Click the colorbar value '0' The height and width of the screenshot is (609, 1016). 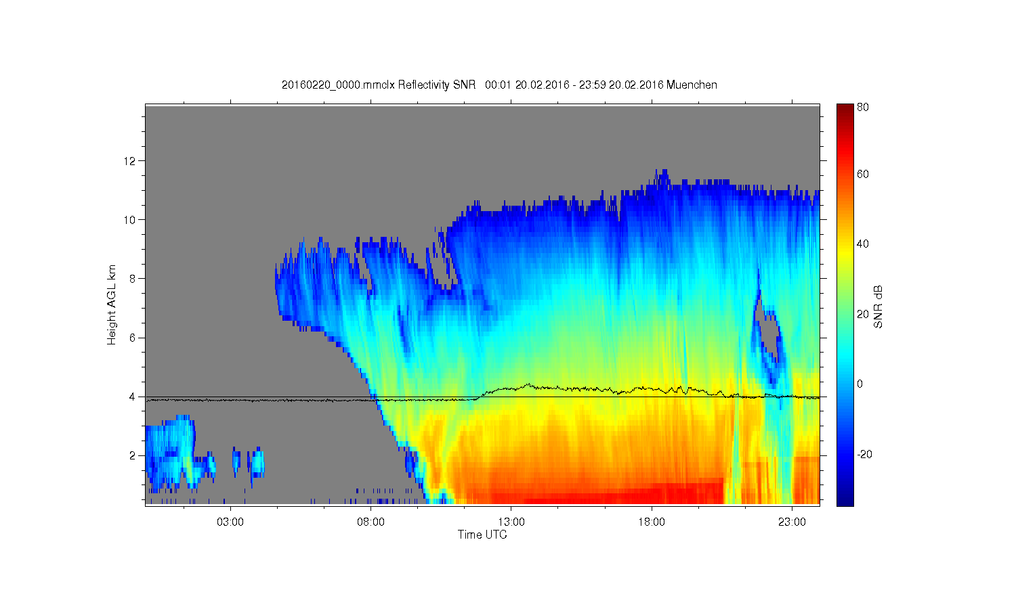860,384
